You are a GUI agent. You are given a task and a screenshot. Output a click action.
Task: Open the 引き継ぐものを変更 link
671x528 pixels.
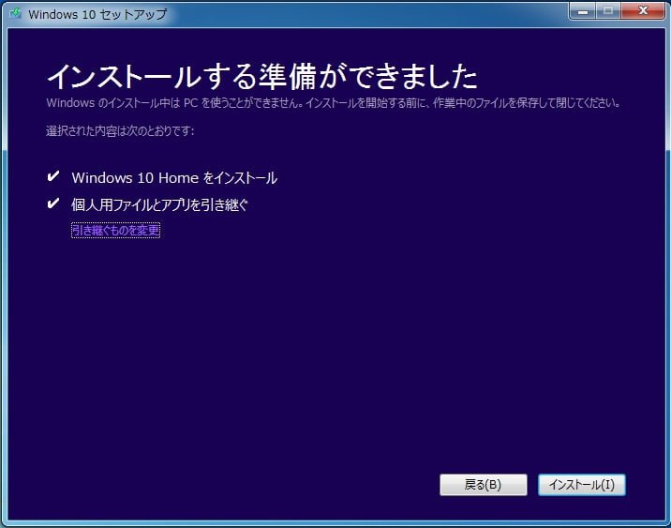tap(115, 230)
